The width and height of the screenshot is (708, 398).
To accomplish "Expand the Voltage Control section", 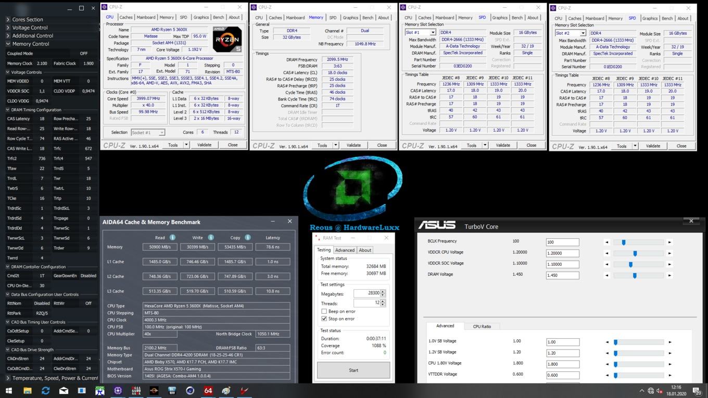I will (x=8, y=28).
